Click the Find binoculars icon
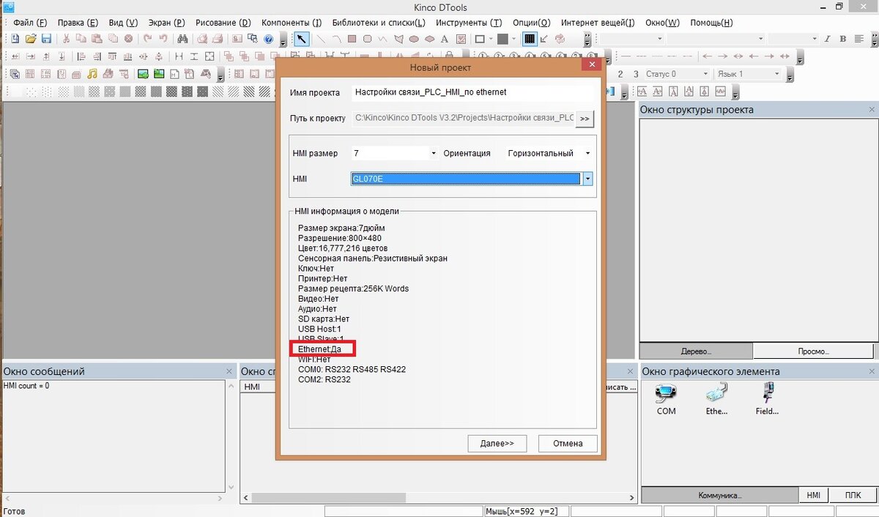The width and height of the screenshot is (879, 517). tap(182, 39)
